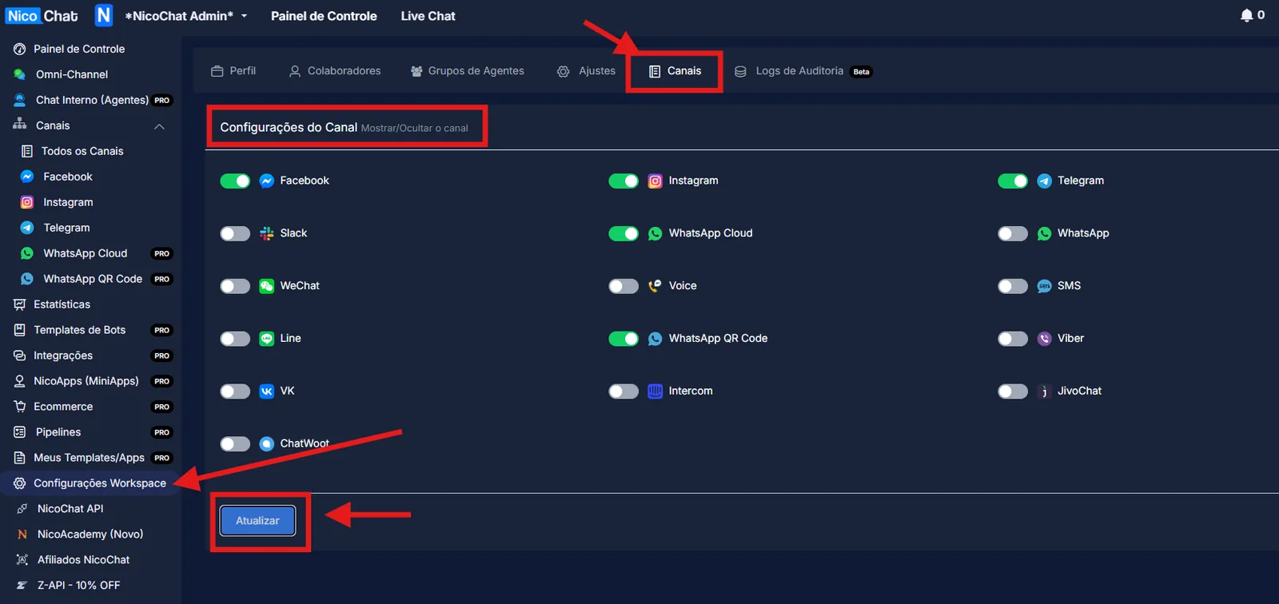Open NicoAcademy (Novo) sidebar link
The width and height of the screenshot is (1279, 604).
click(x=90, y=534)
